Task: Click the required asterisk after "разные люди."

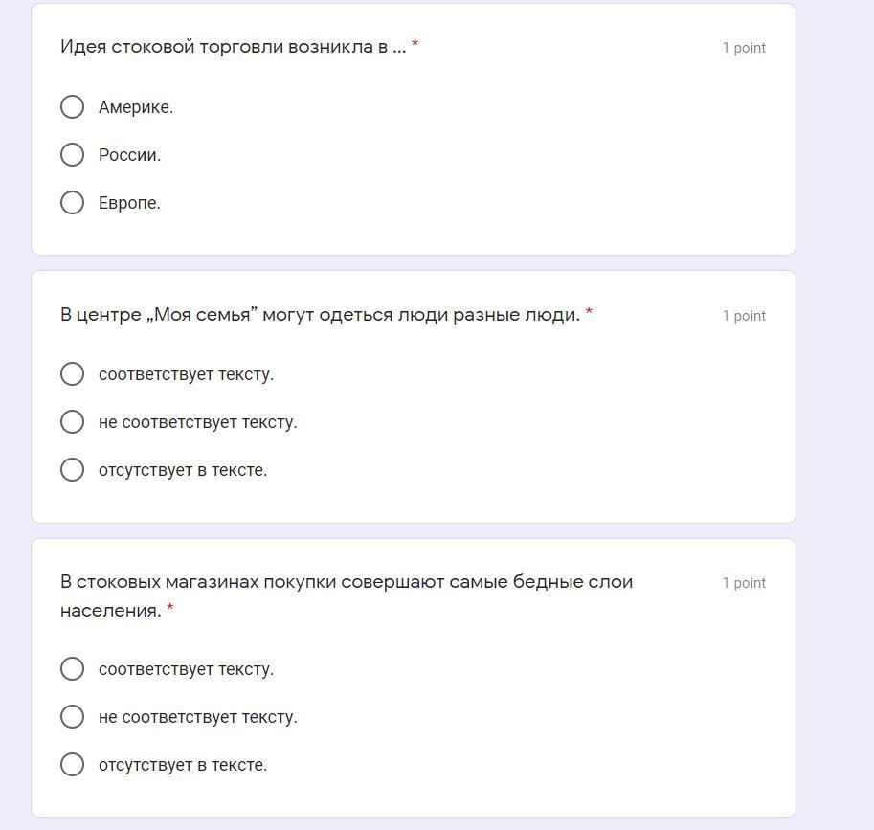Action: click(589, 313)
